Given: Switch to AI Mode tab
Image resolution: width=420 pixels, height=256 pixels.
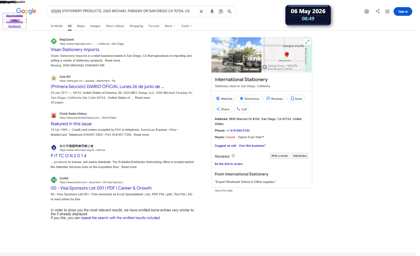Looking at the screenshot, I should tap(56, 26).
